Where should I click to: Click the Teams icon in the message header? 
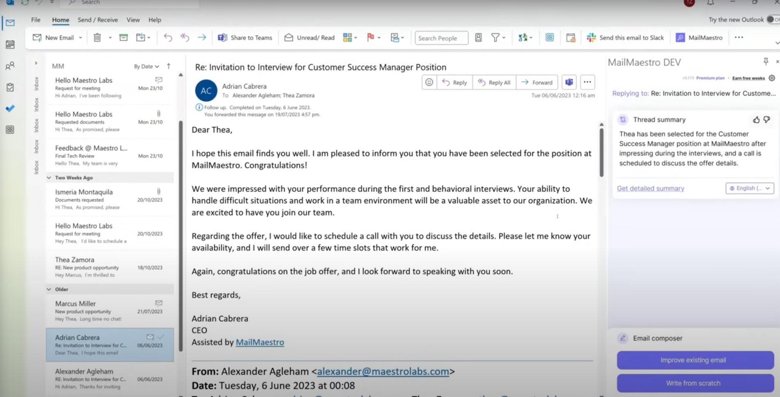point(569,82)
